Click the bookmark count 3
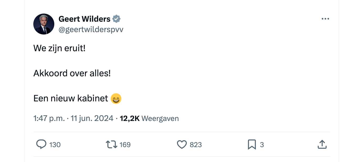 262,145
